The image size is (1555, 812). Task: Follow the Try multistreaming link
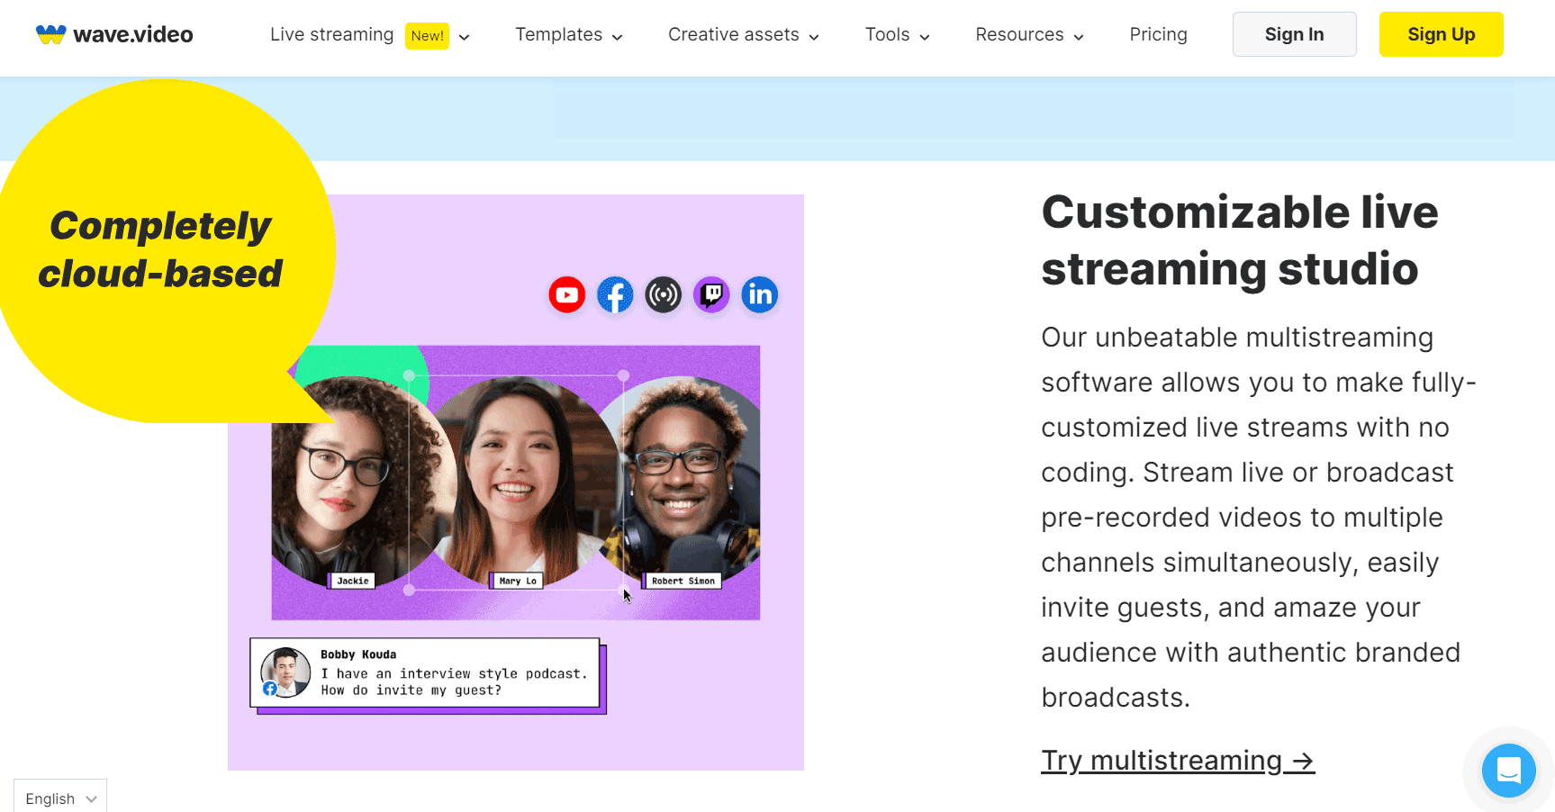[1178, 761]
